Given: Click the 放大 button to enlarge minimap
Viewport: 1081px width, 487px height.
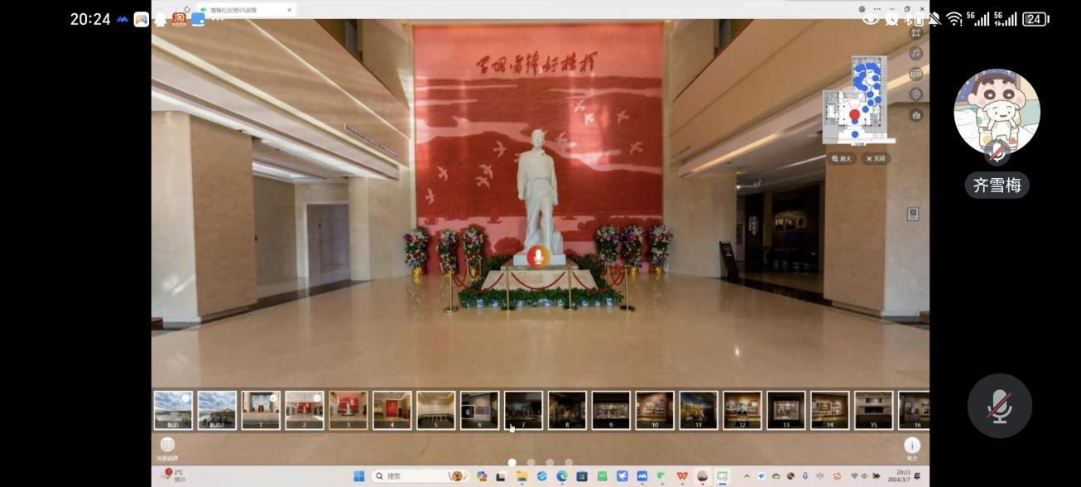Looking at the screenshot, I should point(841,158).
